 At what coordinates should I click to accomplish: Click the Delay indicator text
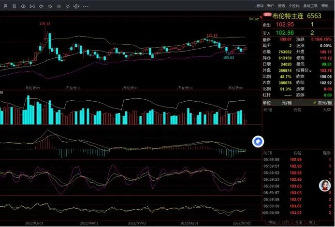pyautogui.click(x=254, y=19)
